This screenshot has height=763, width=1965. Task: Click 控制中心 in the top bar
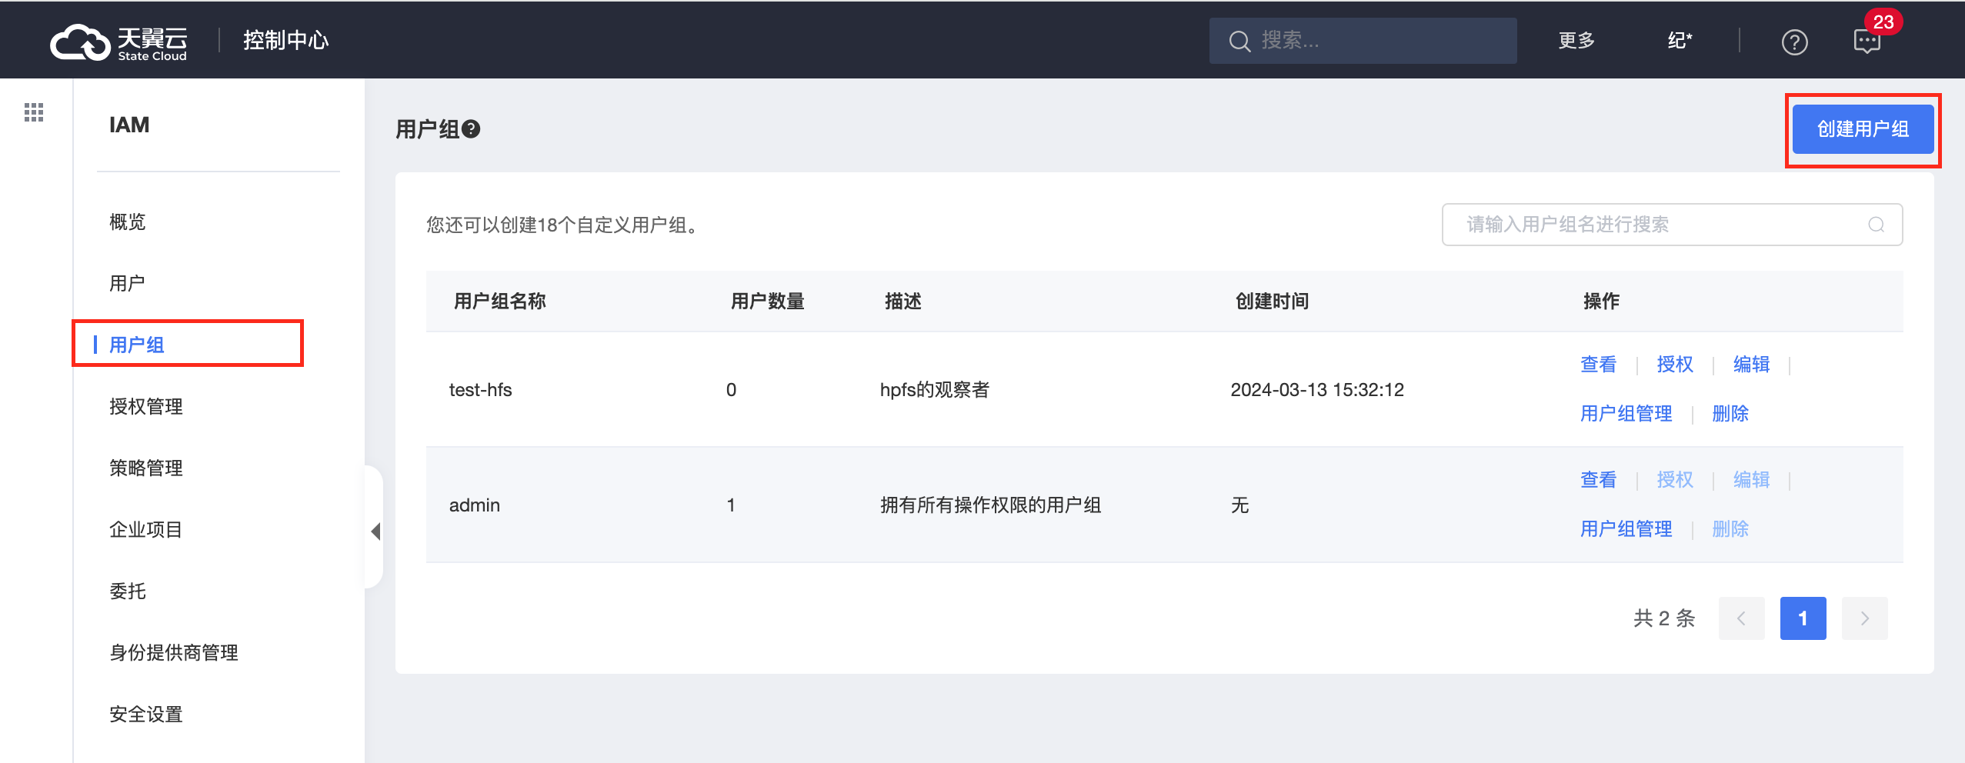coord(286,40)
